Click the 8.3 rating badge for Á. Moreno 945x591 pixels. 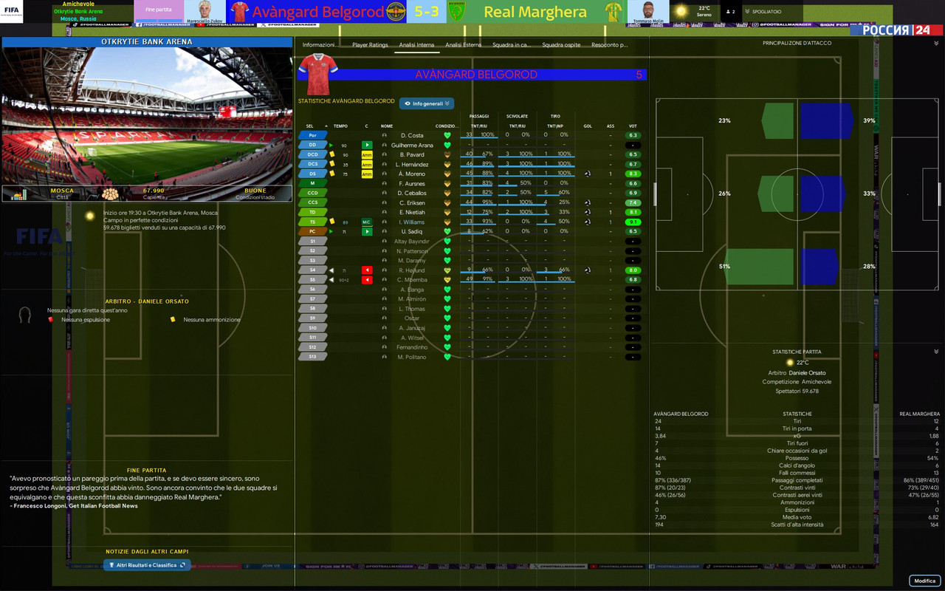(633, 174)
